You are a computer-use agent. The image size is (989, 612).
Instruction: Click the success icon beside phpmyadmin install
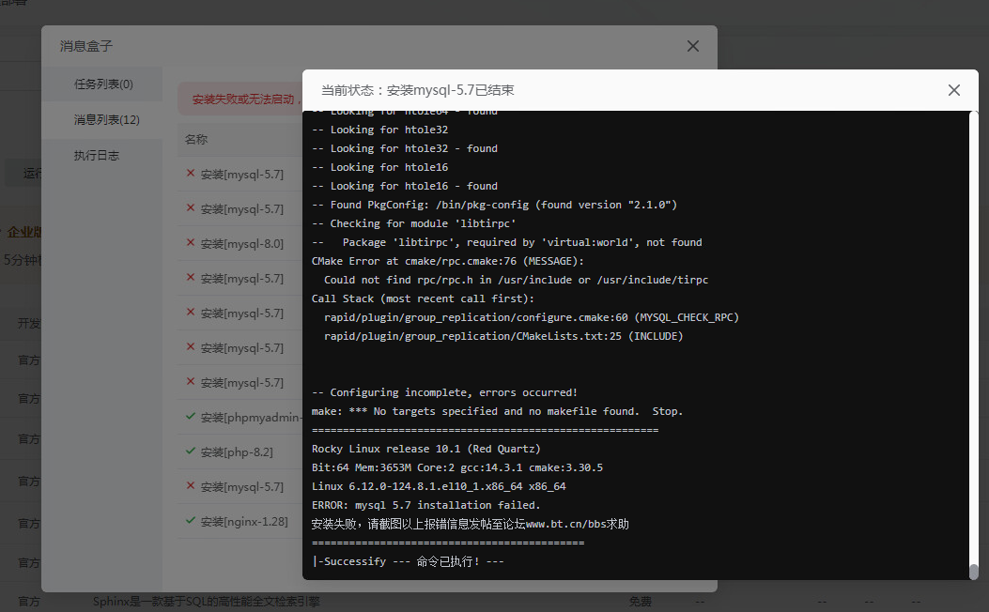[x=191, y=416]
